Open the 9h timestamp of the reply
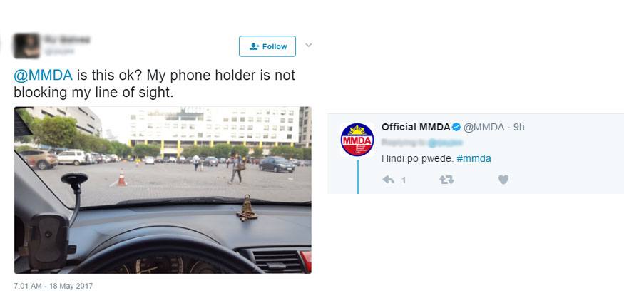This screenshot has height=308, width=624. click(x=518, y=128)
